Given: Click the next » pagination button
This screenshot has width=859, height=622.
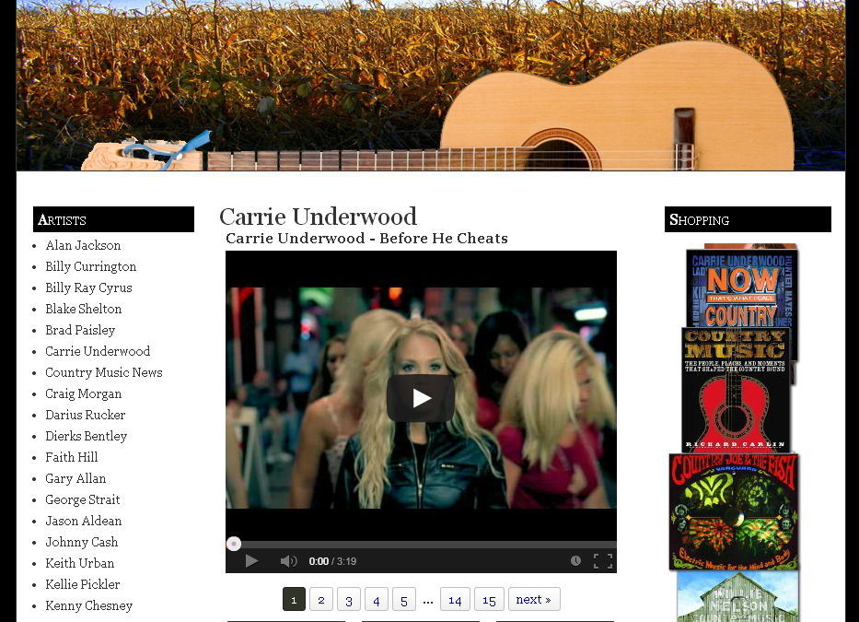Looking at the screenshot, I should (x=534, y=599).
